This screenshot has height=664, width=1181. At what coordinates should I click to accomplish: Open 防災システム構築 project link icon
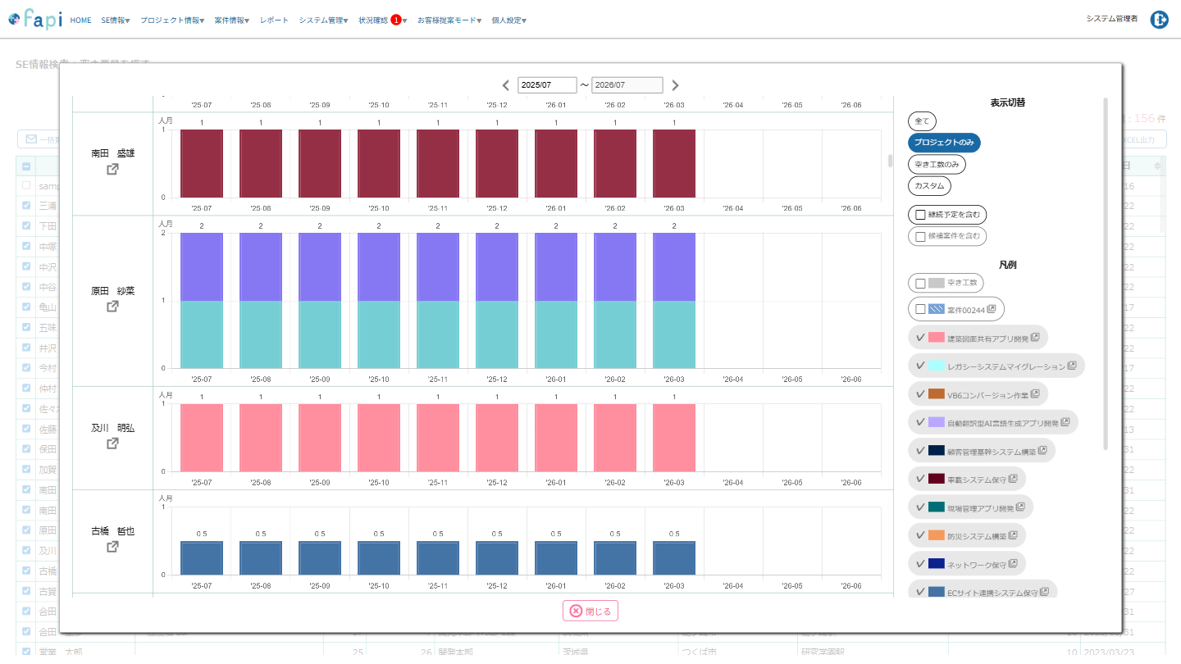click(1013, 535)
